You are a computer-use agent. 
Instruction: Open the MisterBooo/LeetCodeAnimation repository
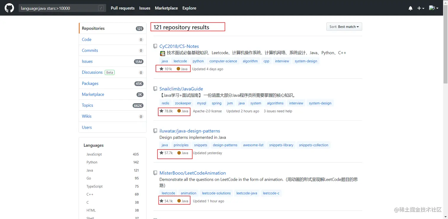(x=193, y=173)
